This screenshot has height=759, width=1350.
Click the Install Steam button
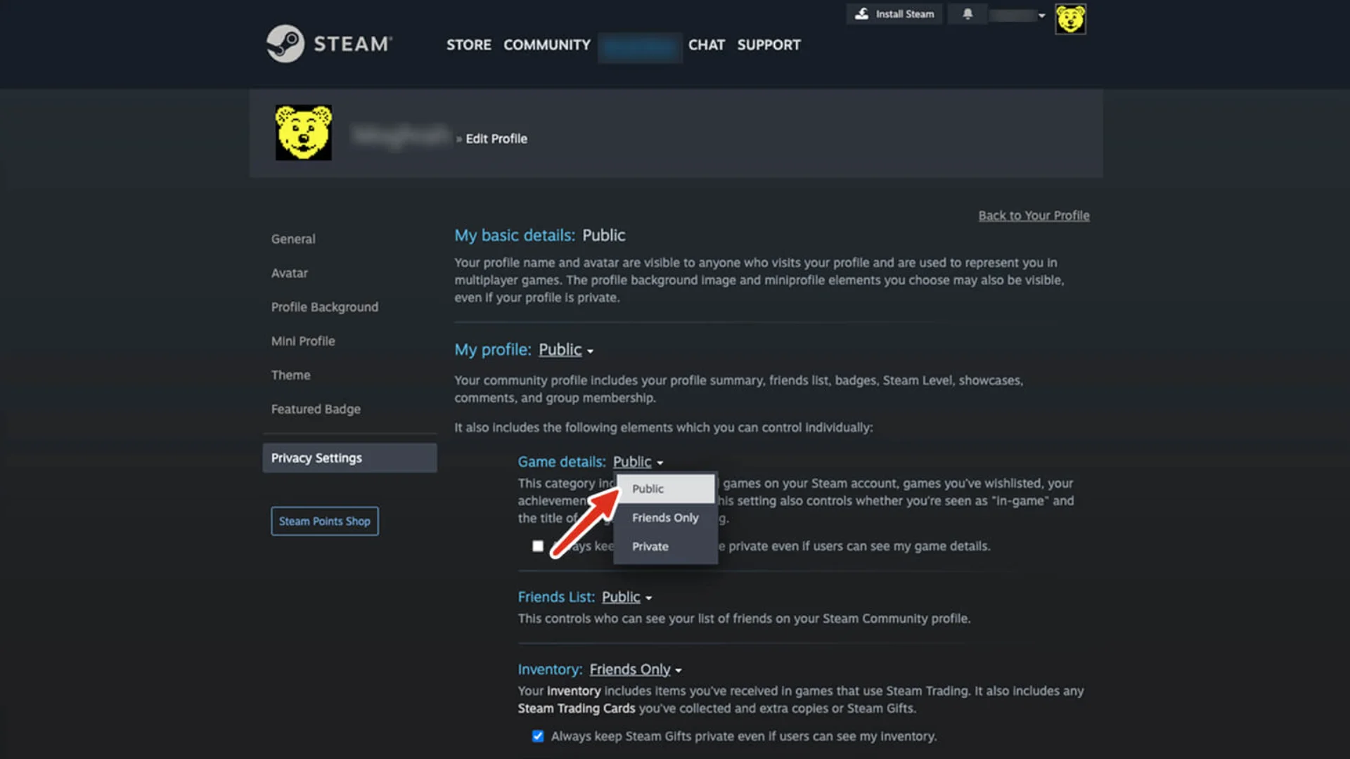click(x=894, y=14)
